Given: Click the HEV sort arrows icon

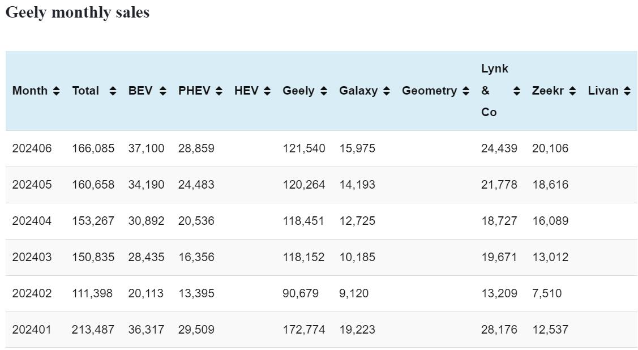Looking at the screenshot, I should click(267, 91).
